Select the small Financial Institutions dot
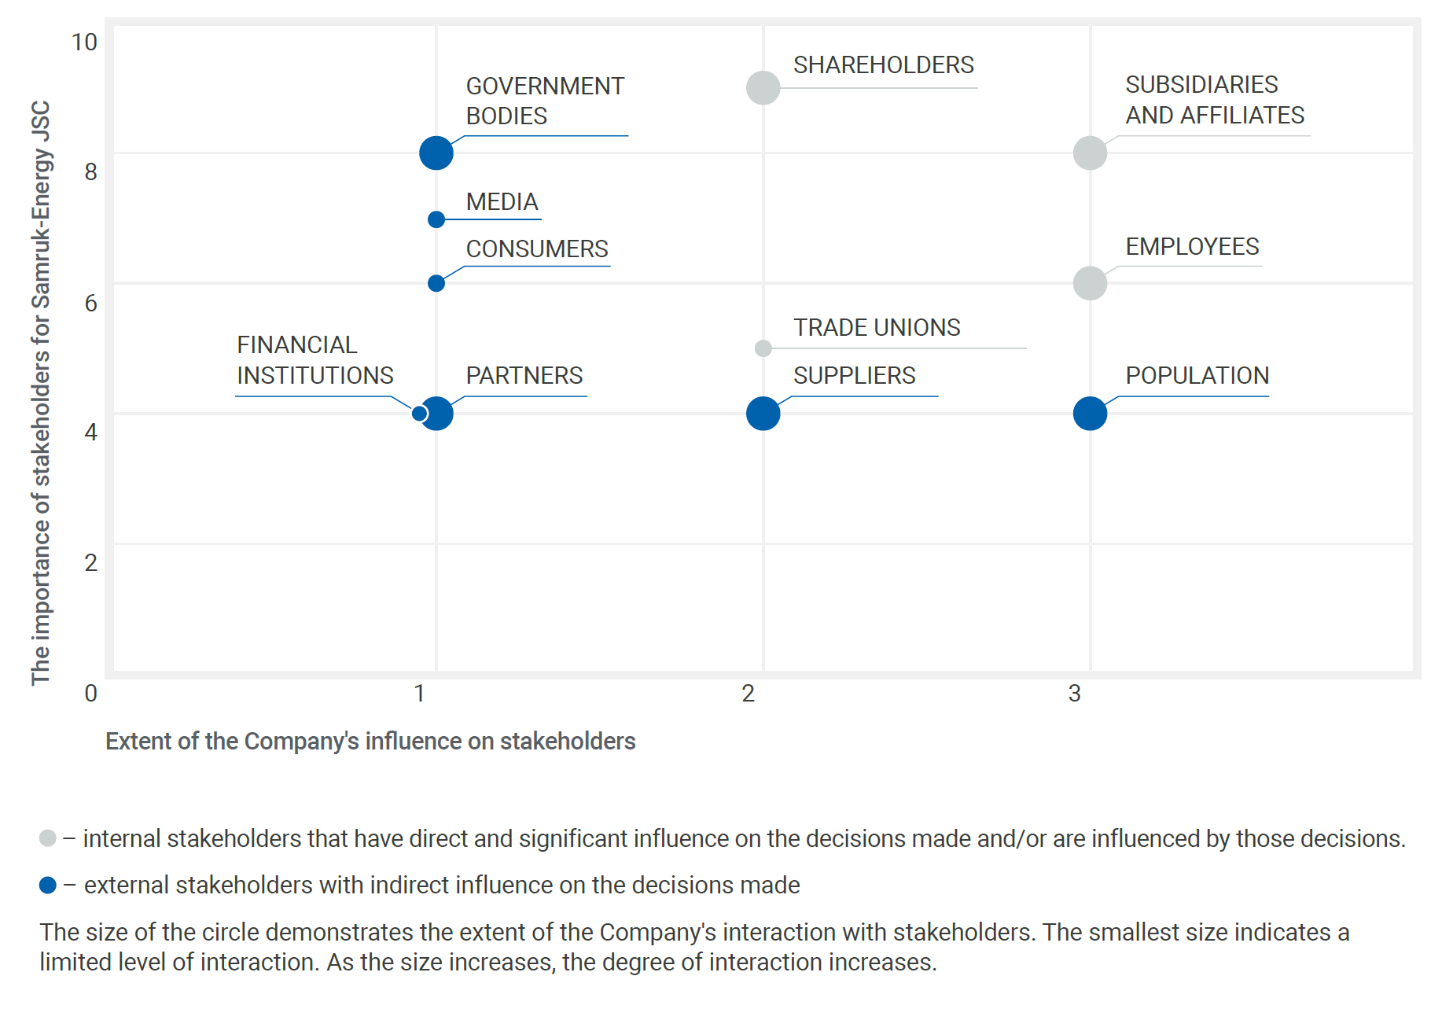The width and height of the screenshot is (1453, 1009). (419, 413)
